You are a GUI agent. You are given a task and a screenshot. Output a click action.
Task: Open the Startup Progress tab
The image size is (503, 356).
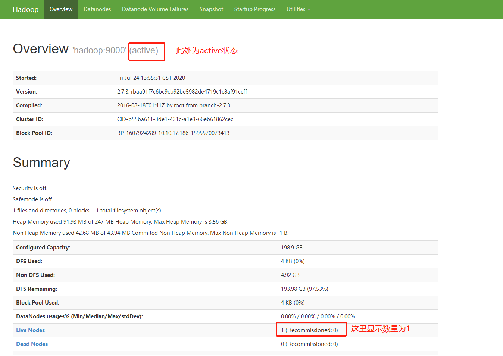click(x=255, y=9)
